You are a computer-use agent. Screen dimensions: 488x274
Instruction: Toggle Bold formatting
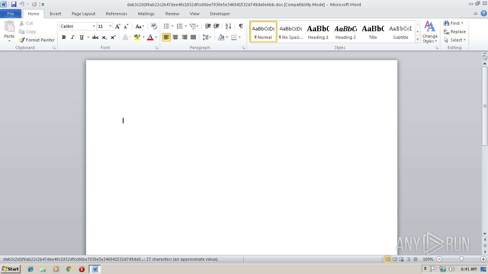point(64,37)
